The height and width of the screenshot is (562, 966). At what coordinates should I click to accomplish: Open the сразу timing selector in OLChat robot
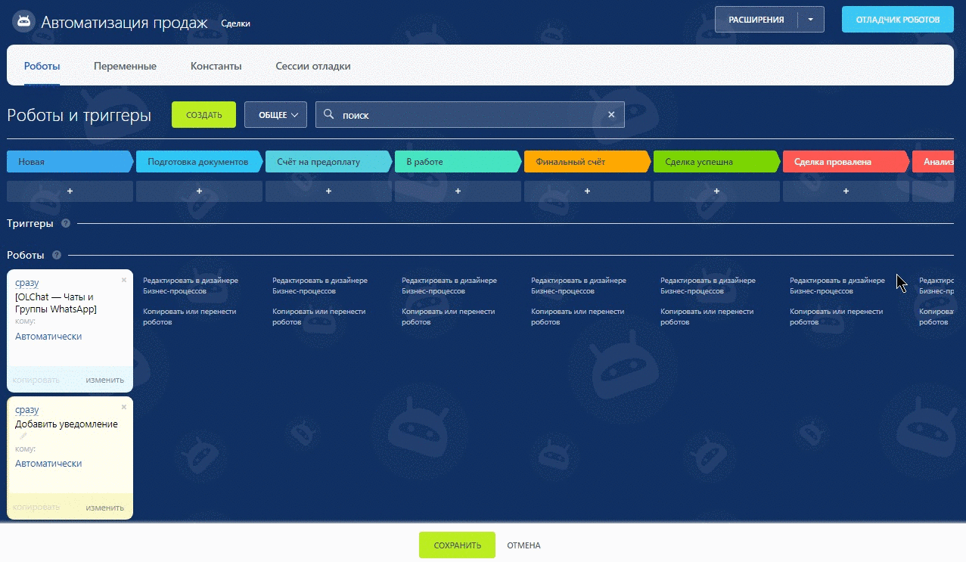tap(26, 283)
